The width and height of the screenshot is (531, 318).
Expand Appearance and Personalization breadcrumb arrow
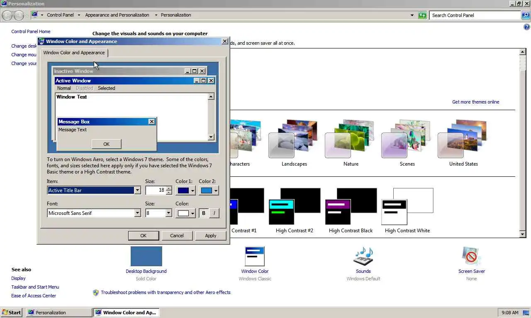(156, 15)
